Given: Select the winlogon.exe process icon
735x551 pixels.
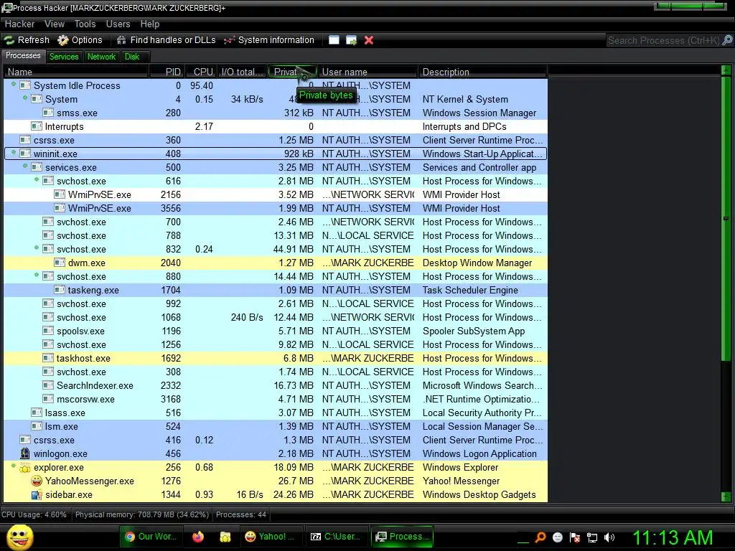Looking at the screenshot, I should point(25,453).
